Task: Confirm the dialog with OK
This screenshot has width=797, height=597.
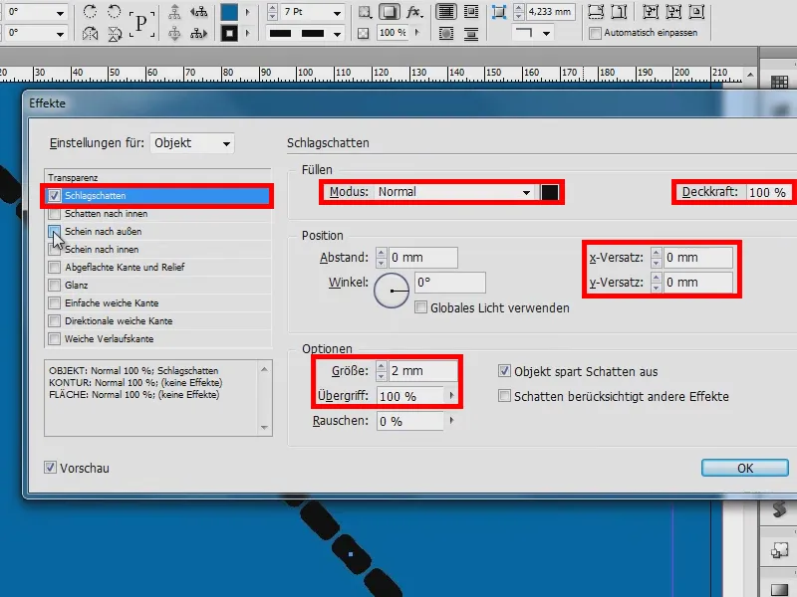Action: [x=745, y=468]
